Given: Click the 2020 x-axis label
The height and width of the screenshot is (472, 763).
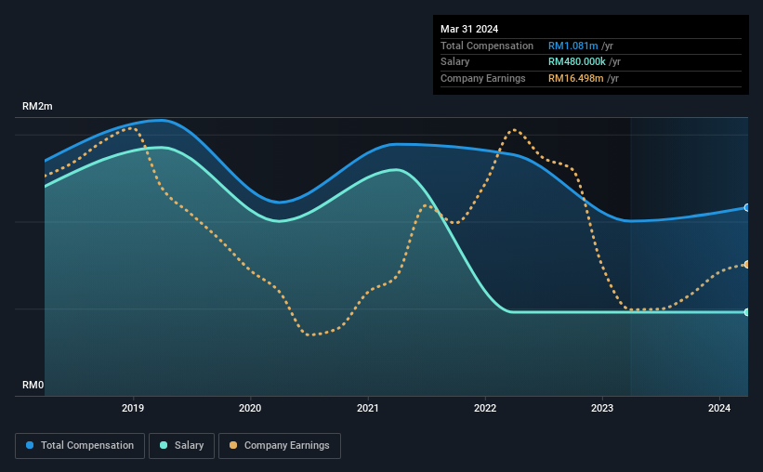Looking at the screenshot, I should coord(250,408).
